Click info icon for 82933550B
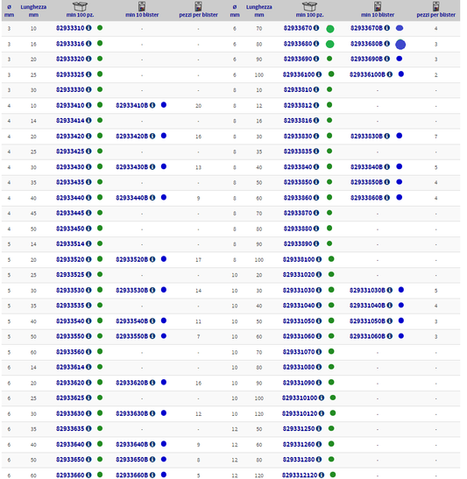Viewport: 467px width, 479px height. coord(152,336)
